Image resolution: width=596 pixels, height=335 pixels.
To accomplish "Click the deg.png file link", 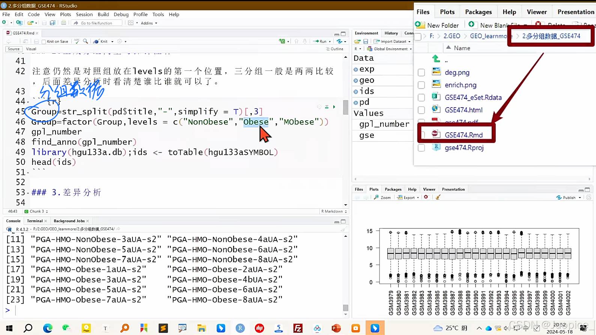I will point(457,72).
